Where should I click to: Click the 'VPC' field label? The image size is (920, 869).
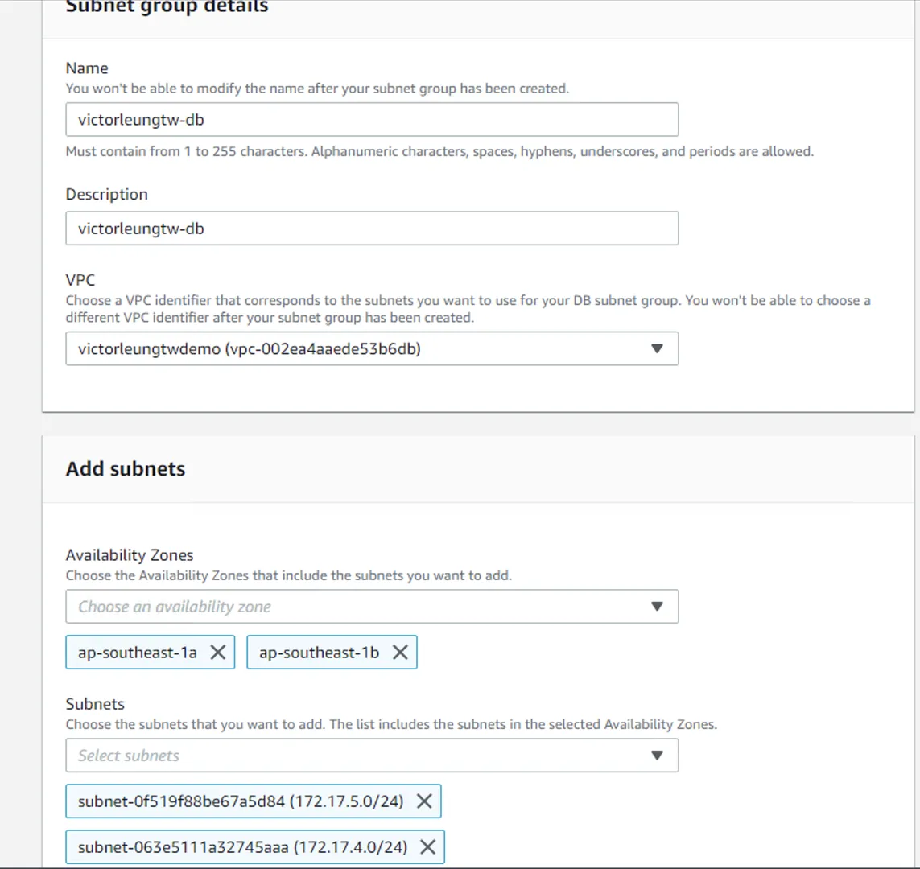(x=80, y=280)
